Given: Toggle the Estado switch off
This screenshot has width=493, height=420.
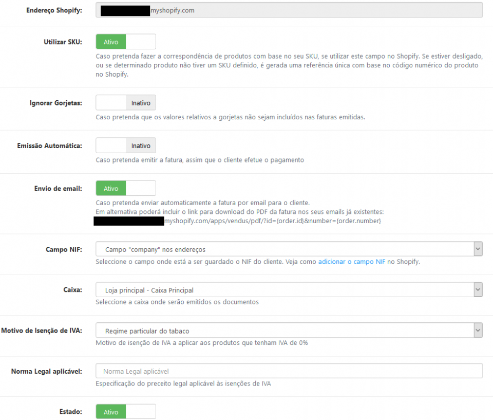Looking at the screenshot, I should (125, 411).
